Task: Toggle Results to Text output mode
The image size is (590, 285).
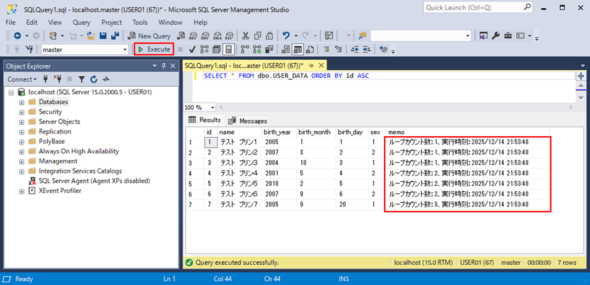Action: [286, 49]
